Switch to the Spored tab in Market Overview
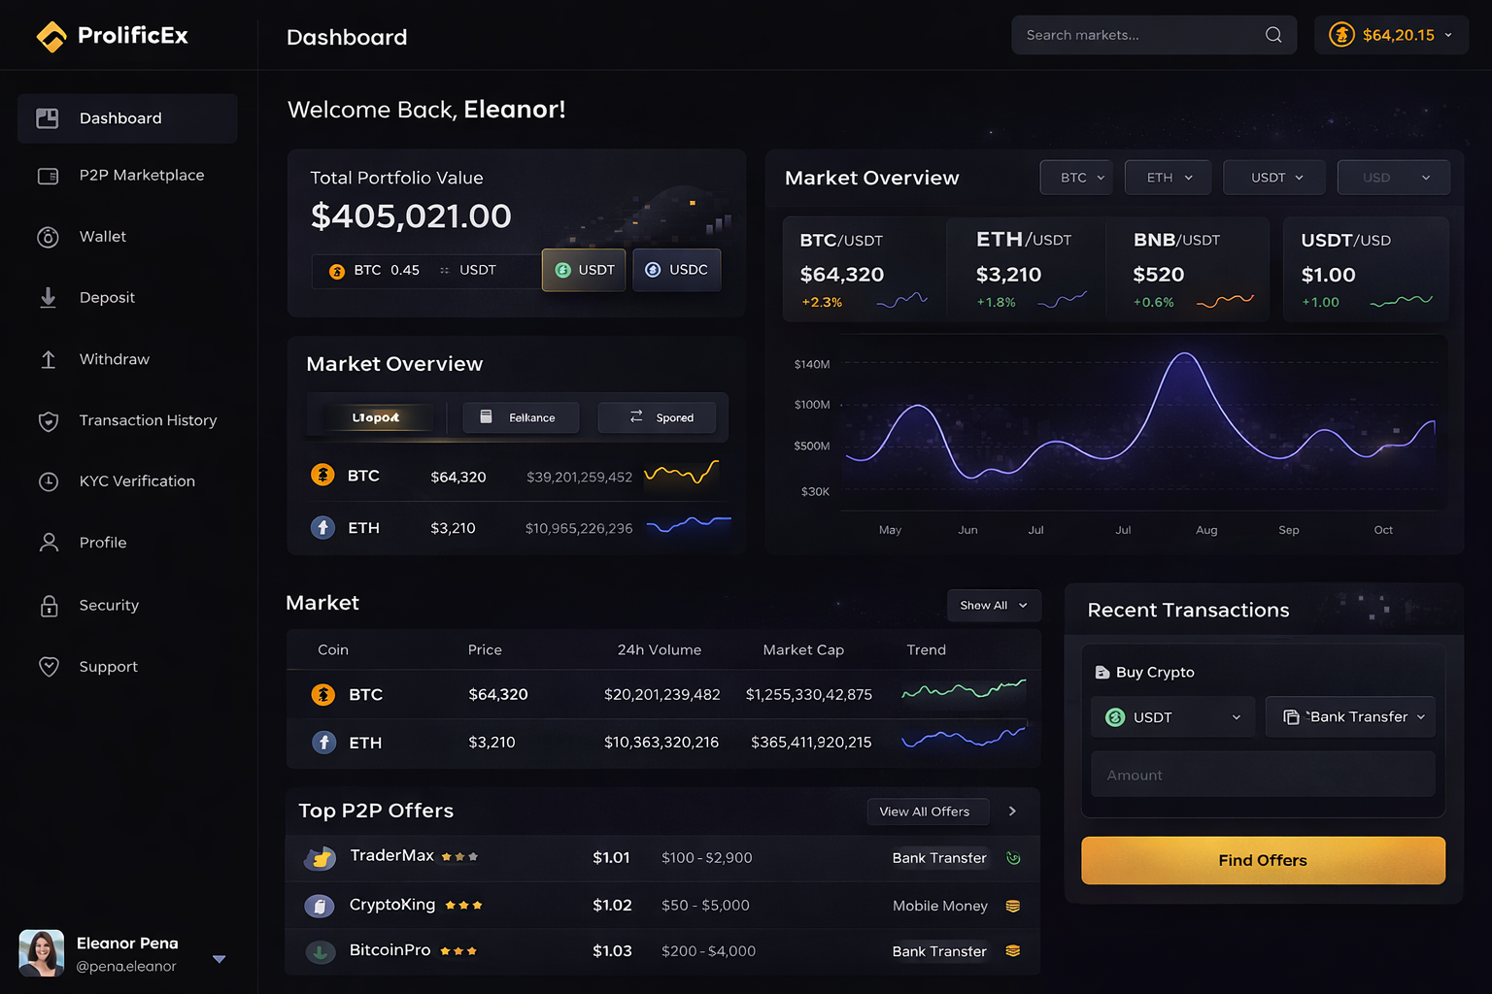The width and height of the screenshot is (1492, 994). click(657, 416)
